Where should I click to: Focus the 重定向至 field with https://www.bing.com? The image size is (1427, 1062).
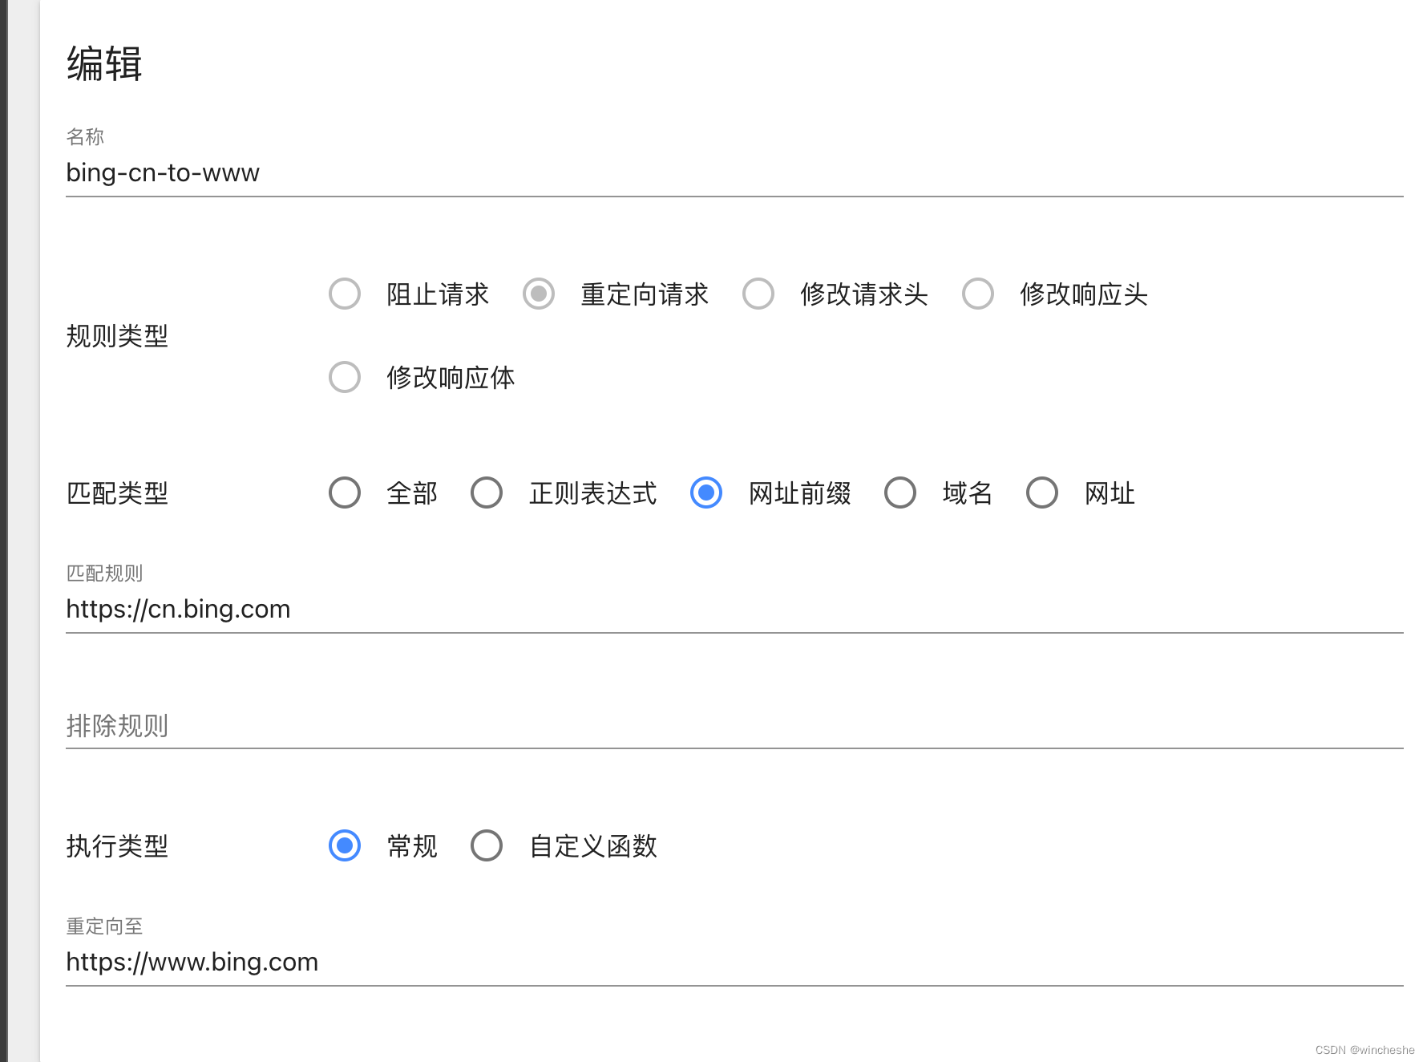(734, 963)
